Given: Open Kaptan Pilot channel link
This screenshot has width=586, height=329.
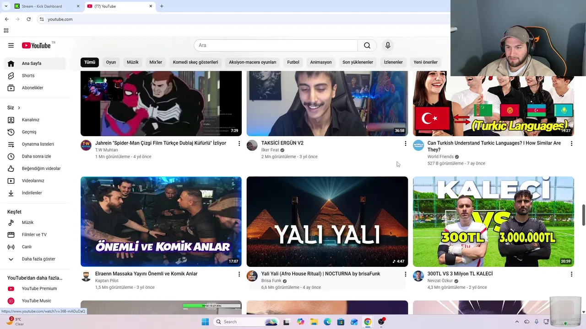Looking at the screenshot, I should click(107, 281).
